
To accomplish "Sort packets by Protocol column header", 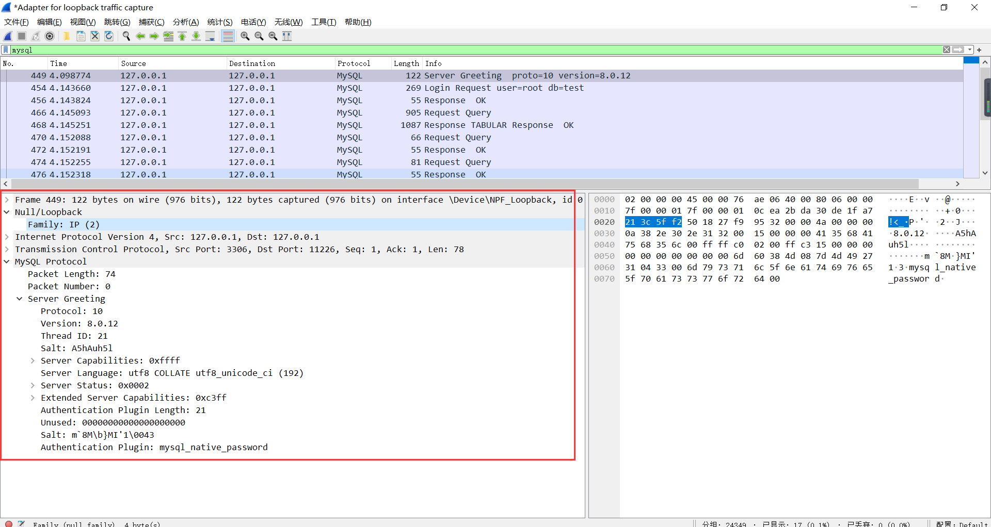I will click(x=362, y=63).
